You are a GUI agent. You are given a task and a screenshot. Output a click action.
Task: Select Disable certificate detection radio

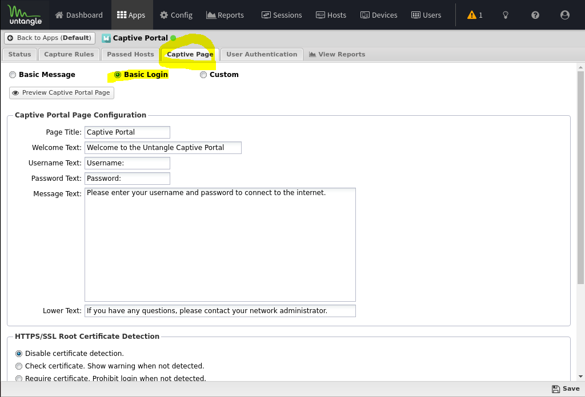click(19, 354)
